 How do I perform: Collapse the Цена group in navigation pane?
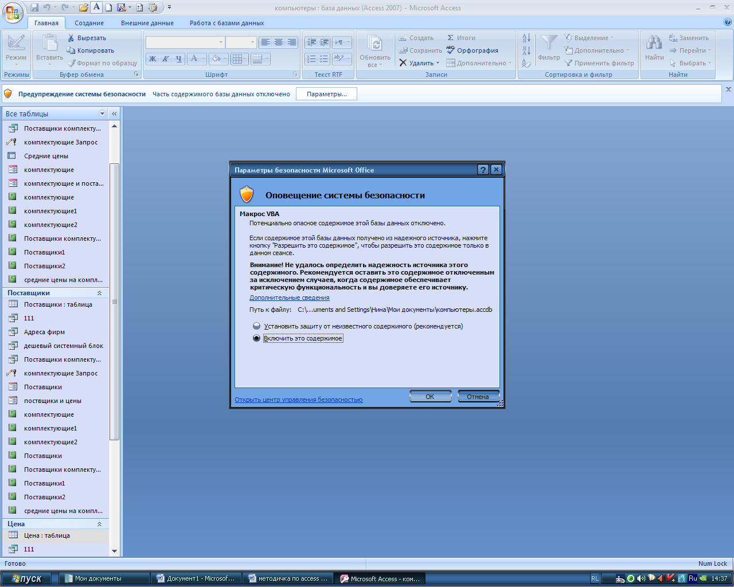point(99,524)
